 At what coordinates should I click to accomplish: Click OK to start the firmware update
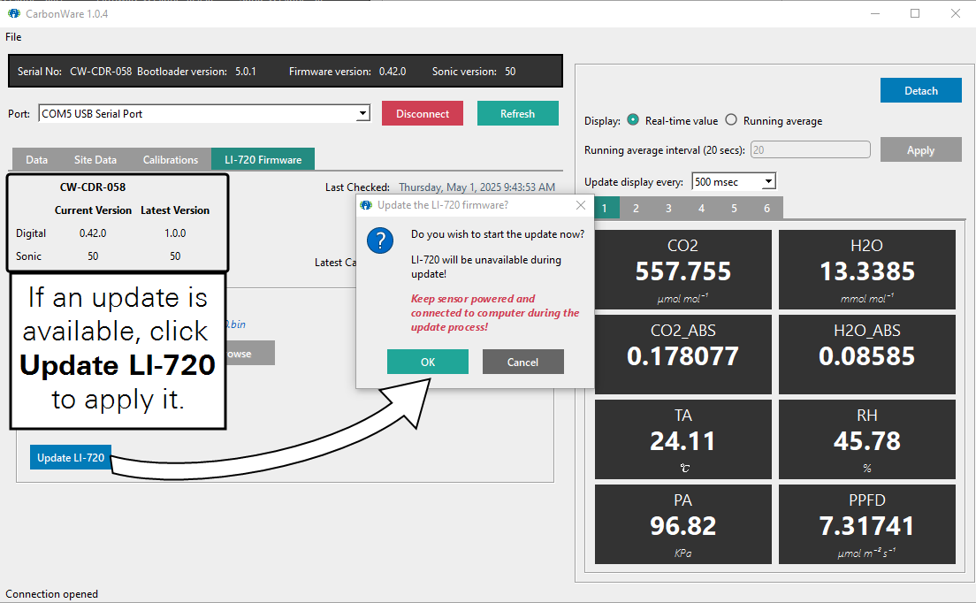coord(428,362)
